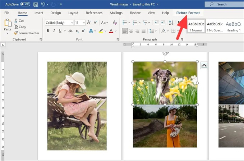Expand the Paragraph dialog launcher

click(183, 39)
